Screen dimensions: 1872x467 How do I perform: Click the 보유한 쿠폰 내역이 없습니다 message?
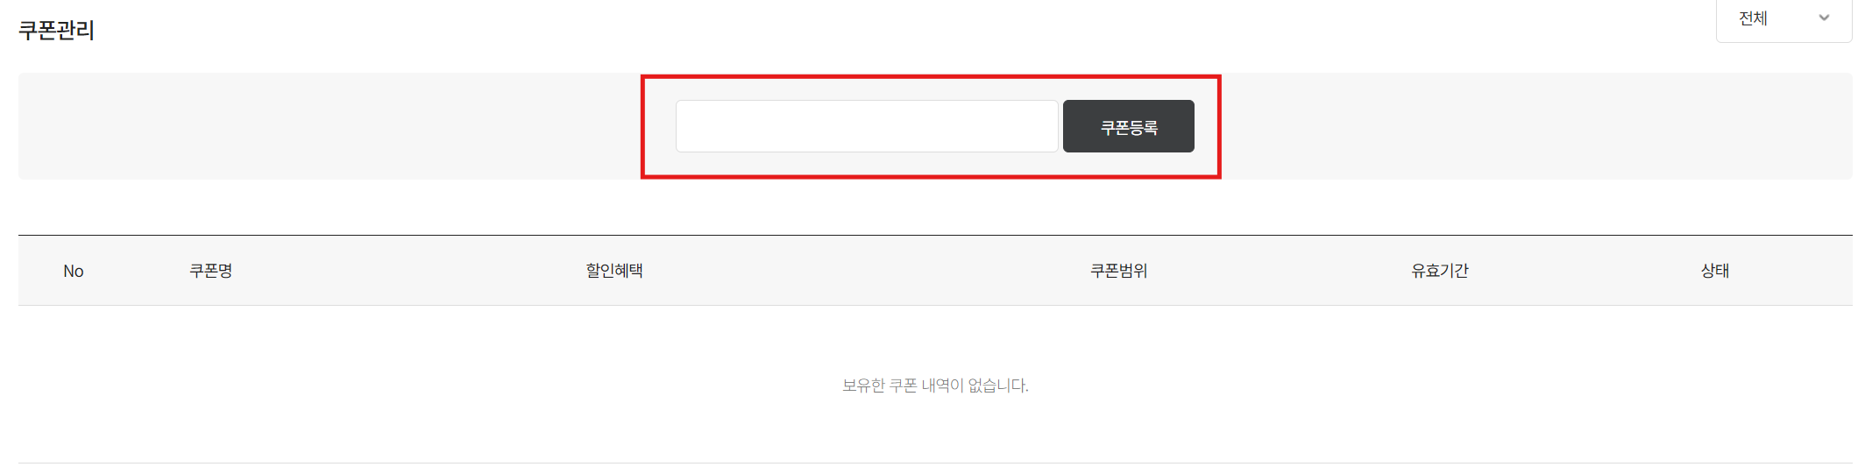[935, 386]
